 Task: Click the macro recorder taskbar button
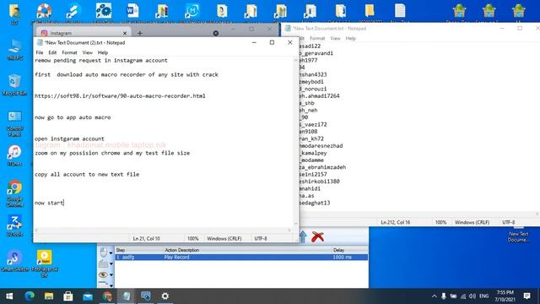click(x=146, y=296)
